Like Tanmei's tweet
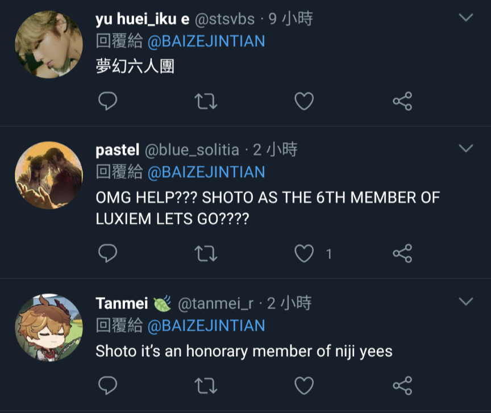This screenshot has height=413, width=491. (304, 385)
